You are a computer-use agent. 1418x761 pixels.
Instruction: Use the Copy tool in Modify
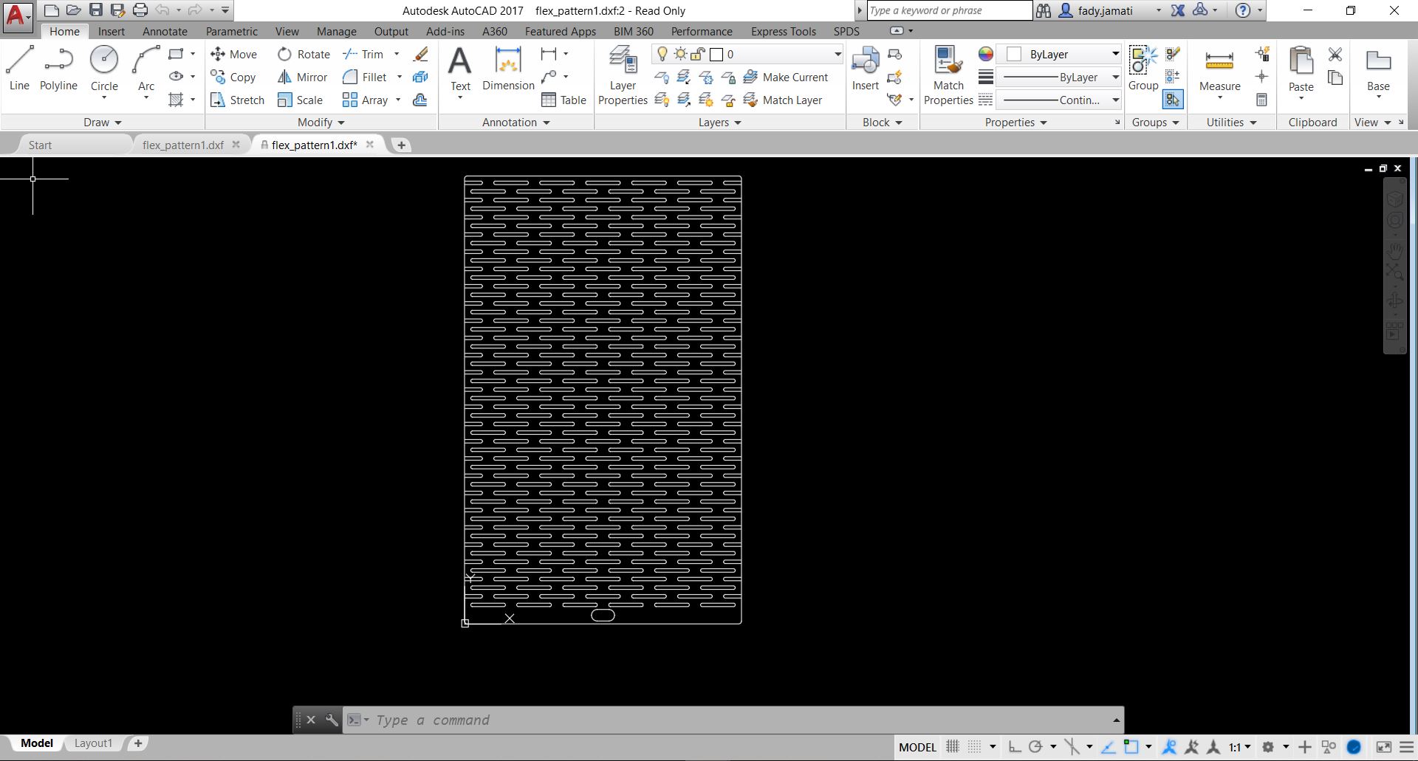coord(233,77)
